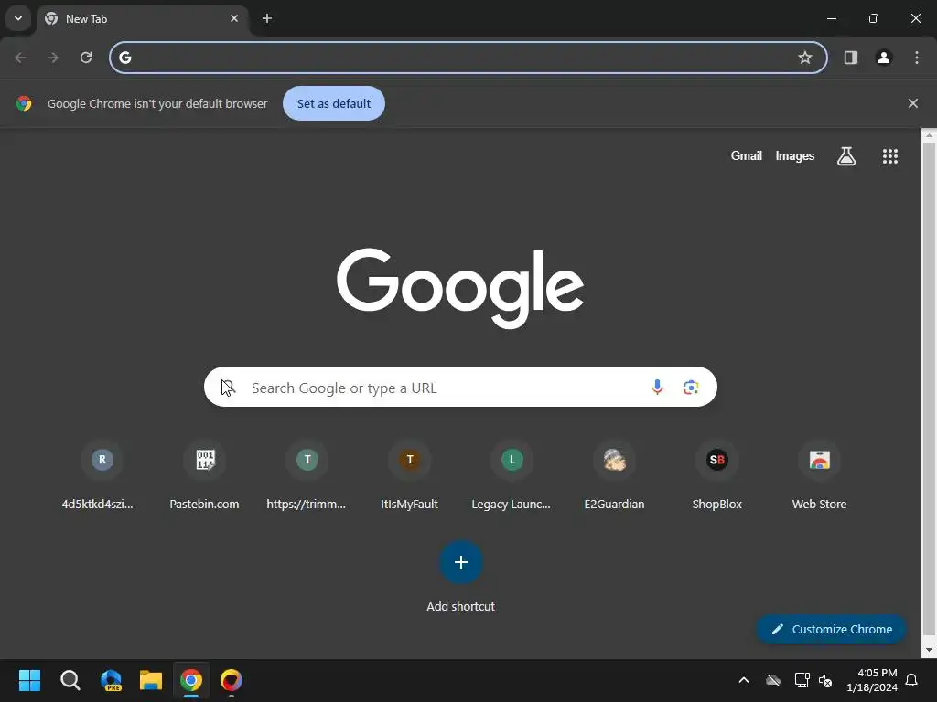The width and height of the screenshot is (937, 702).
Task: Open Images link
Action: pos(795,155)
